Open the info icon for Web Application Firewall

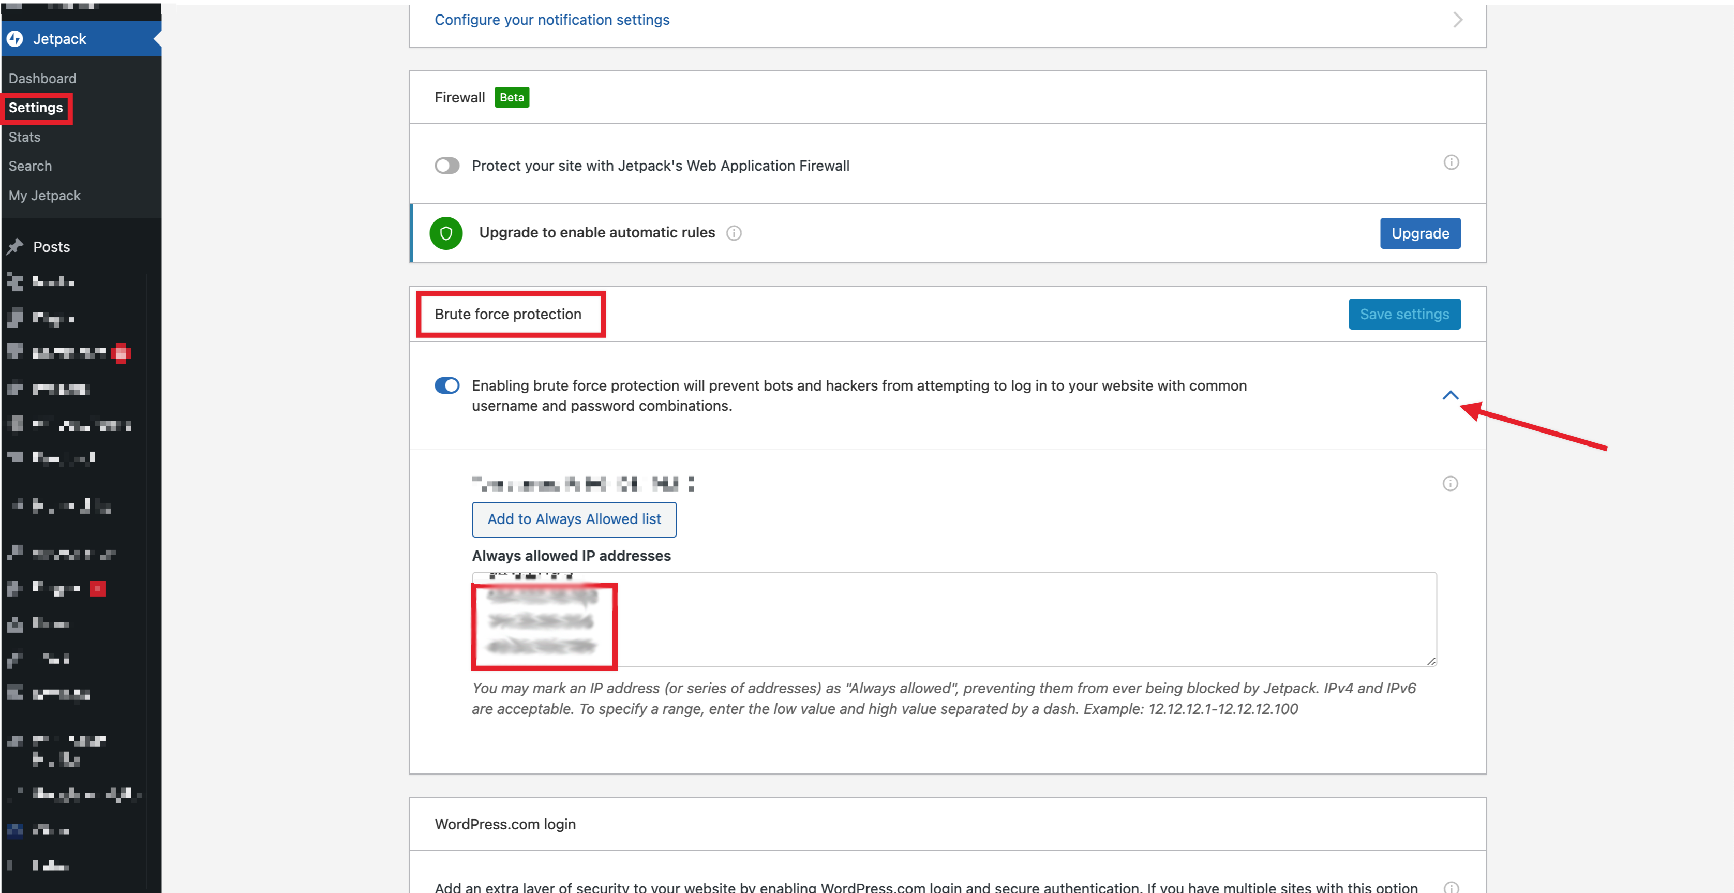pos(1451,162)
